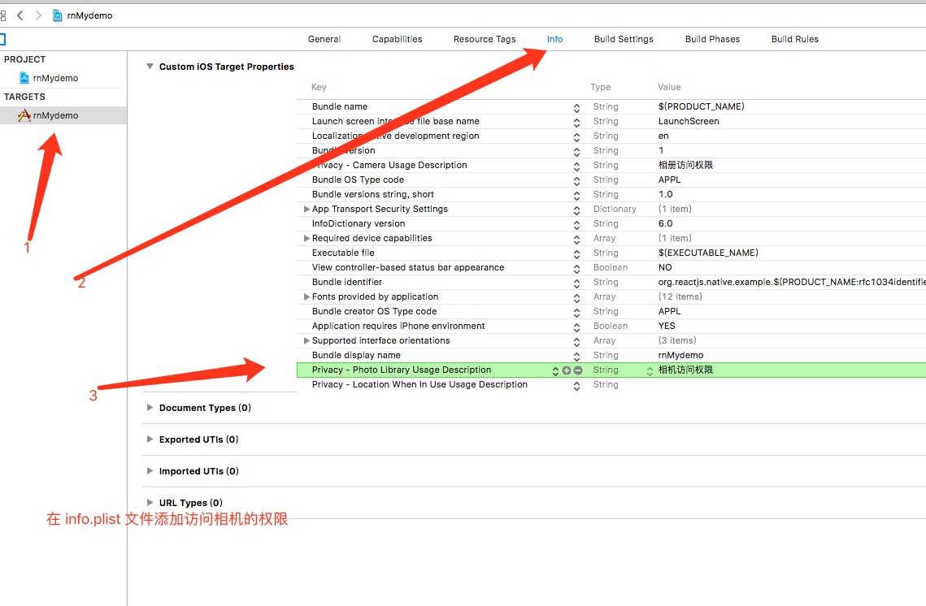This screenshot has height=606, width=926.
Task: Open key stepper for Executable file row
Action: [x=576, y=253]
